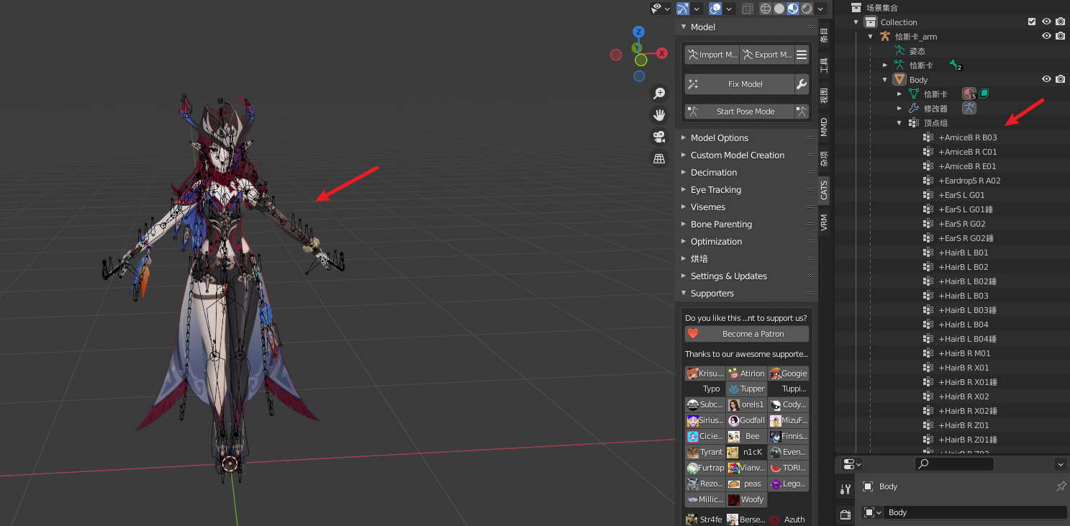This screenshot has width=1070, height=526.
Task: Click the material icon in 恰斯卡 mesh row
Action: pos(969,94)
